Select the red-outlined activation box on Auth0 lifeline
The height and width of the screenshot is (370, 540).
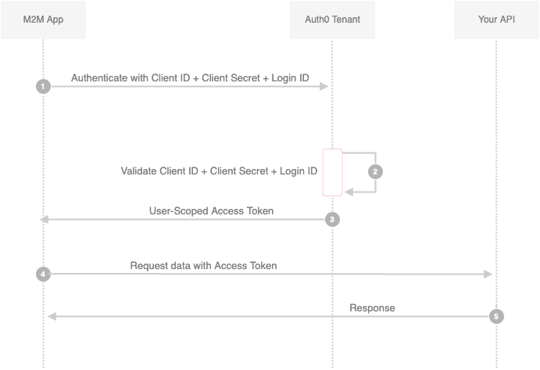(x=332, y=171)
